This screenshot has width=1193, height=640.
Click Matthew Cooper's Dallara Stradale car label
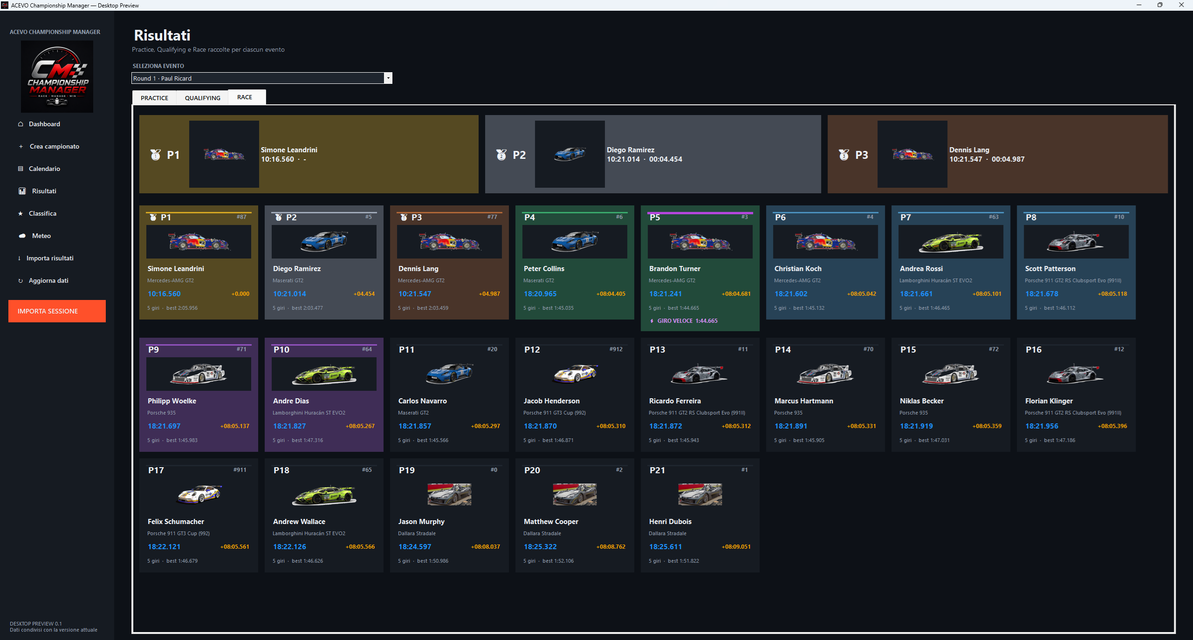[542, 534]
